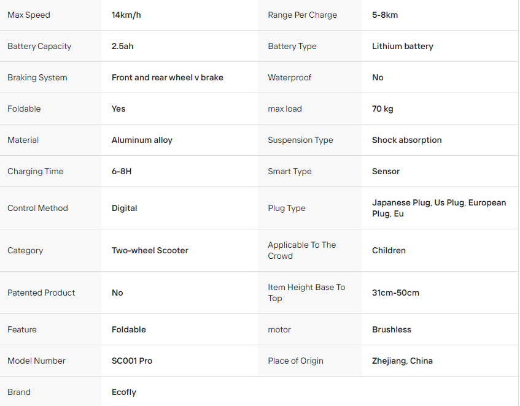
Task: Click the Waterproof label
Action: tap(289, 77)
